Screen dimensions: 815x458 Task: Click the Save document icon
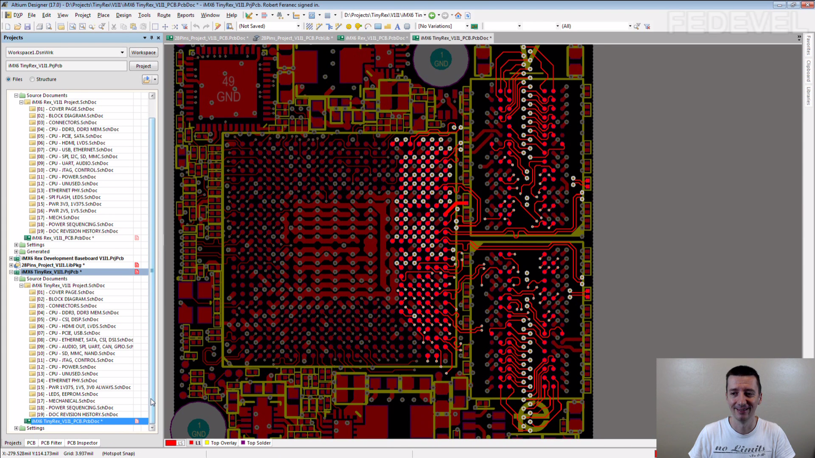pyautogui.click(x=28, y=26)
